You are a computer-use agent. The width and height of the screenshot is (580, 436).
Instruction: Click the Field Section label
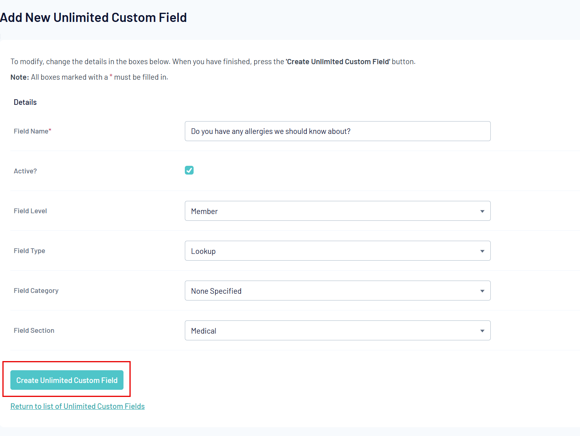[34, 330]
